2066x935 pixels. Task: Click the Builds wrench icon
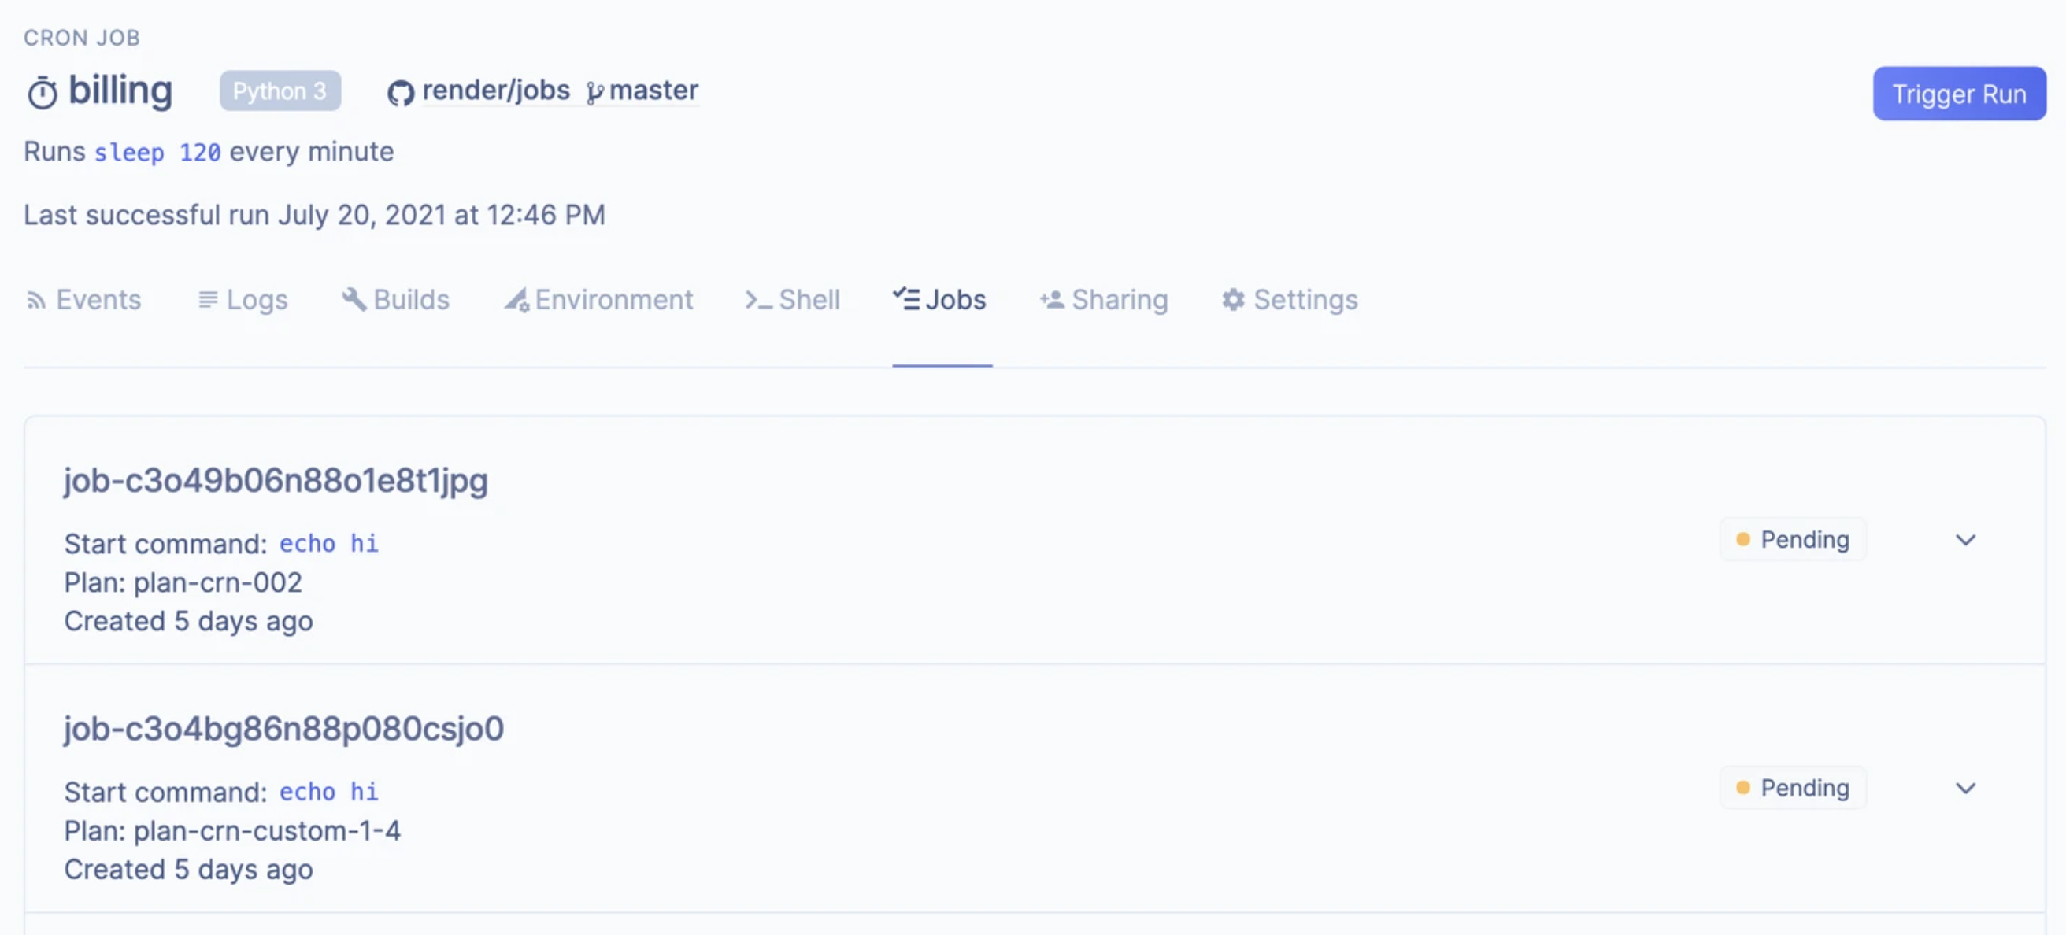click(354, 299)
